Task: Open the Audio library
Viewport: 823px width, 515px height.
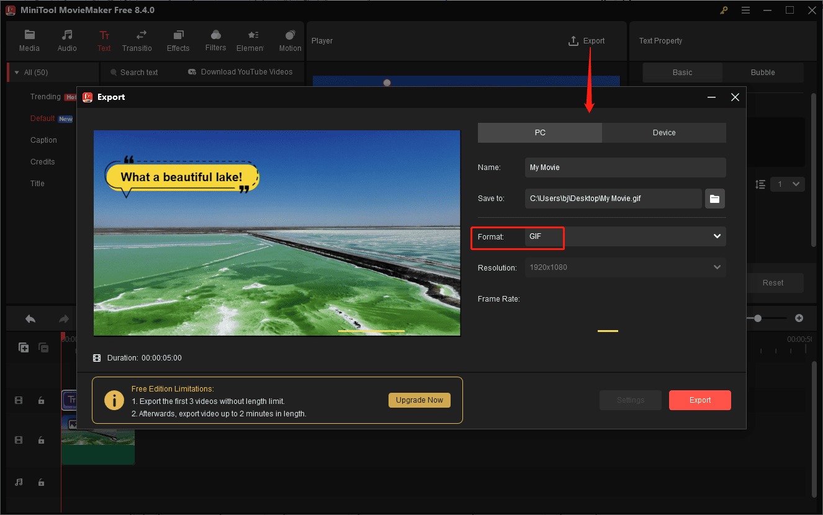Action: point(66,40)
